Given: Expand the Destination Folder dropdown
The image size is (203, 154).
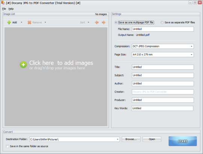Looking at the screenshot, I should pos(118,139).
